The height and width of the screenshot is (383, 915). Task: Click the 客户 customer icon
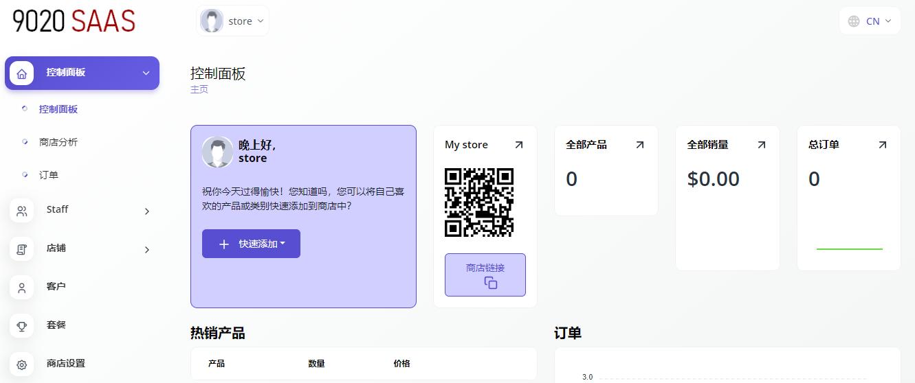click(22, 288)
